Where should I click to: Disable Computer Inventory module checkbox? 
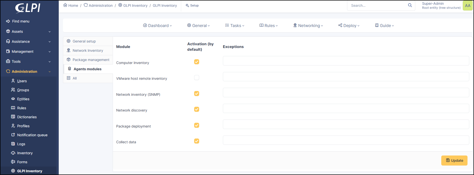pyautogui.click(x=197, y=62)
